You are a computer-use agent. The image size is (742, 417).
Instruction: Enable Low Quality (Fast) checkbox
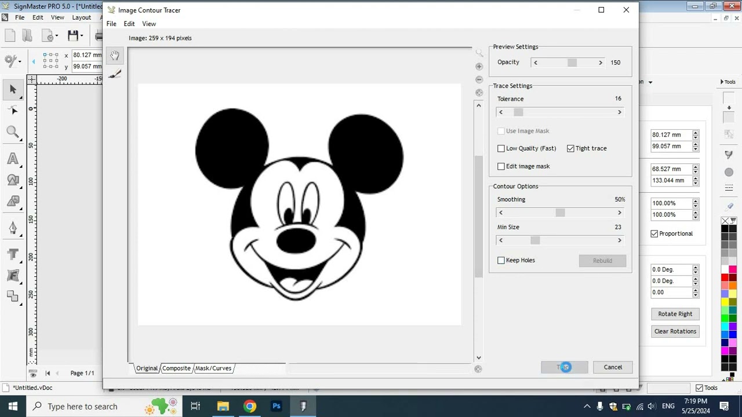pos(501,148)
